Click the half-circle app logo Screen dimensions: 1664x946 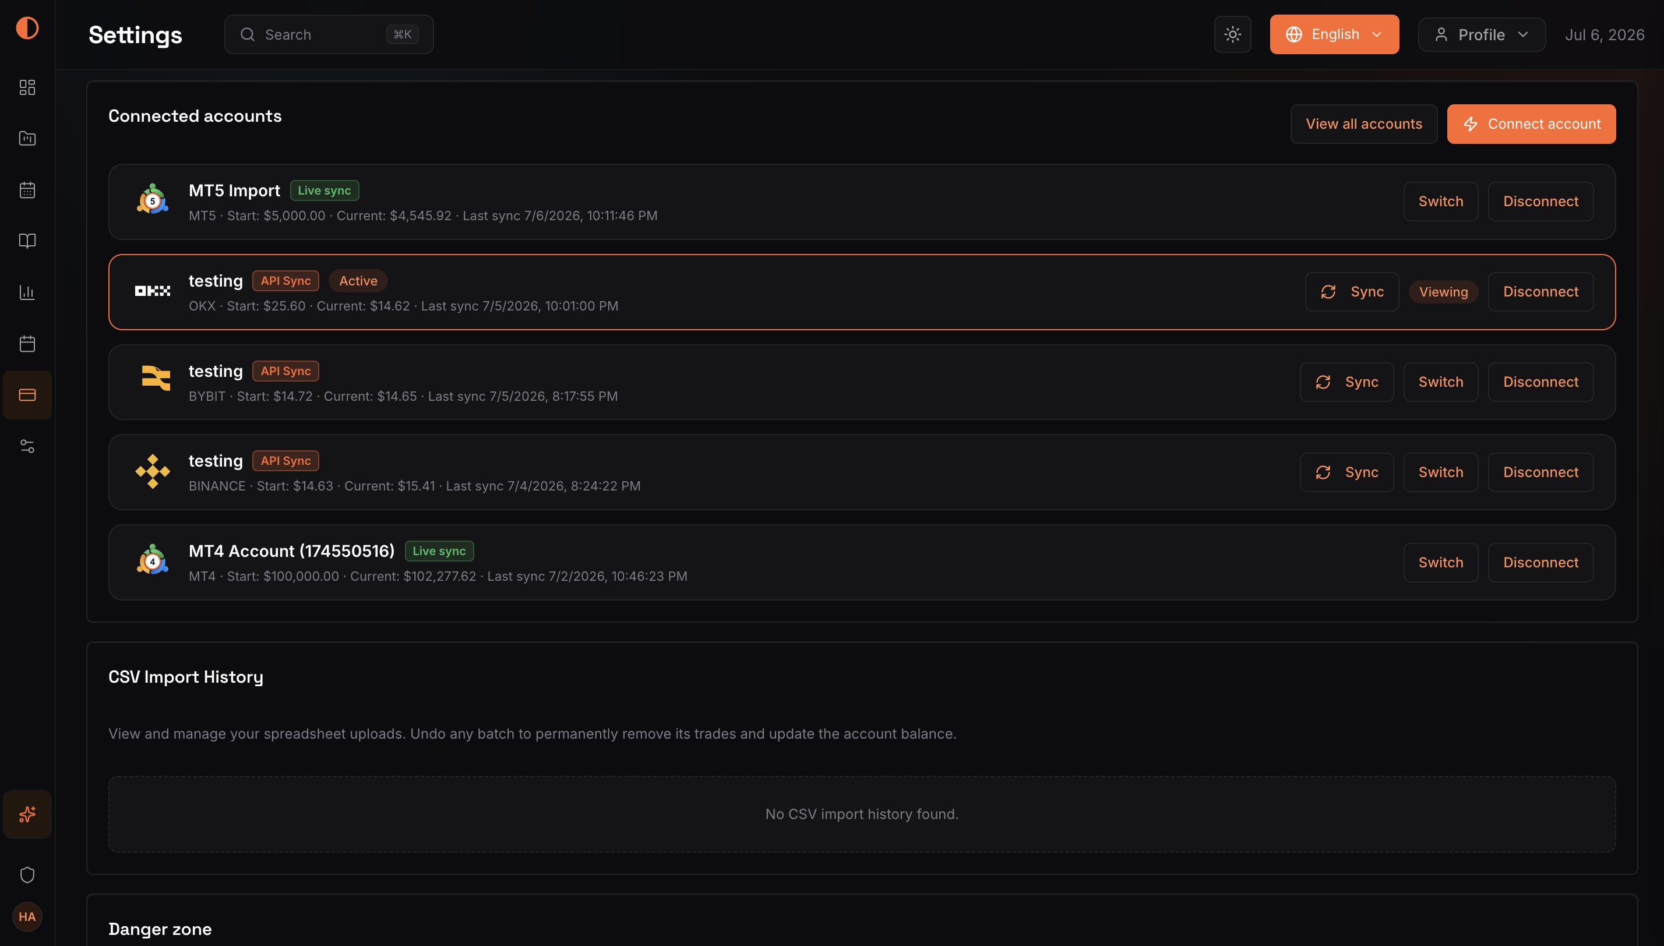tap(27, 28)
